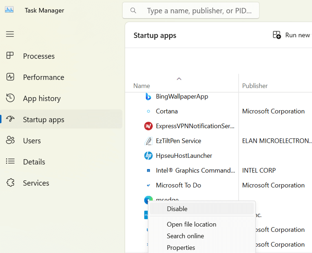The height and width of the screenshot is (253, 312).
Task: Open the Services page
Action: click(36, 183)
